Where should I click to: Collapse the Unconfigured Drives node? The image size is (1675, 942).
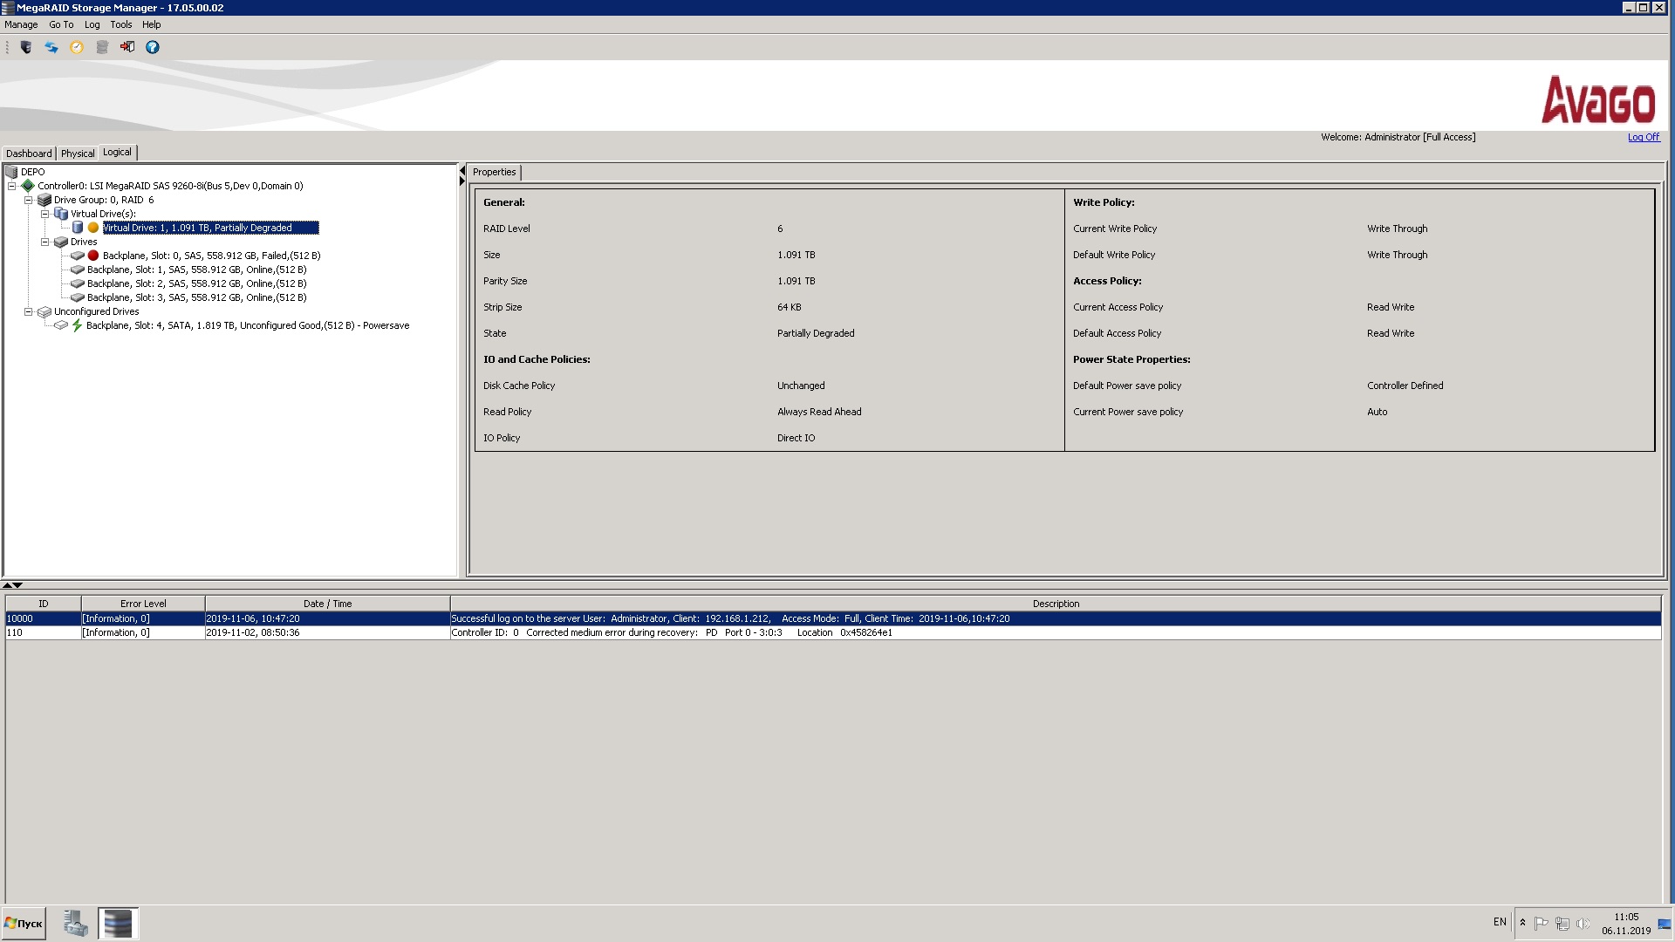pos(29,311)
